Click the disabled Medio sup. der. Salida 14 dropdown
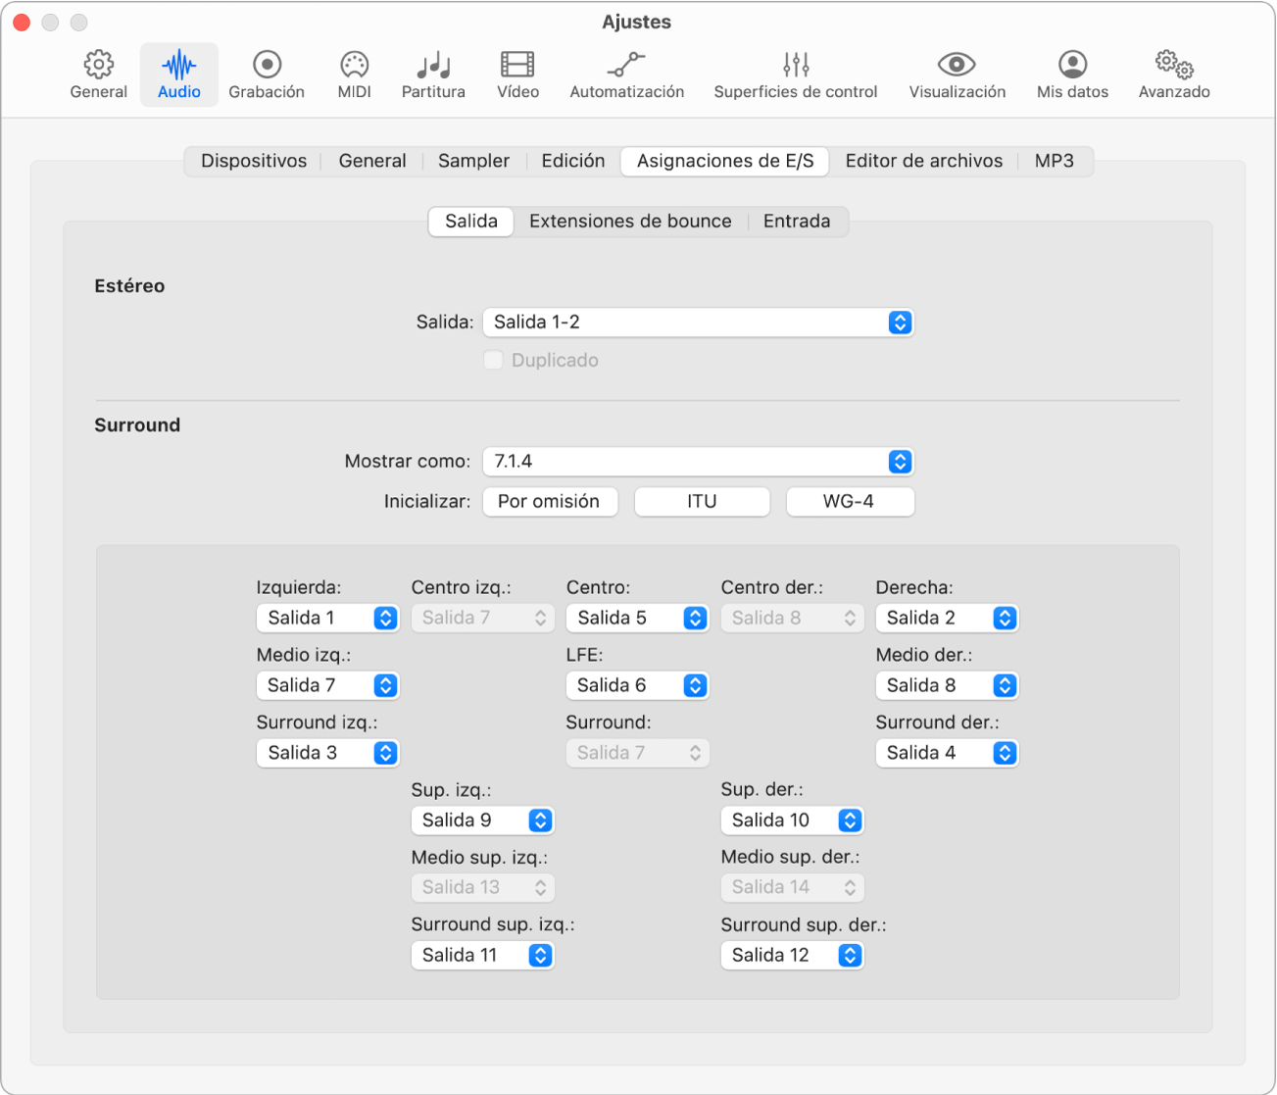Screen dimensions: 1277x1095 792,887
